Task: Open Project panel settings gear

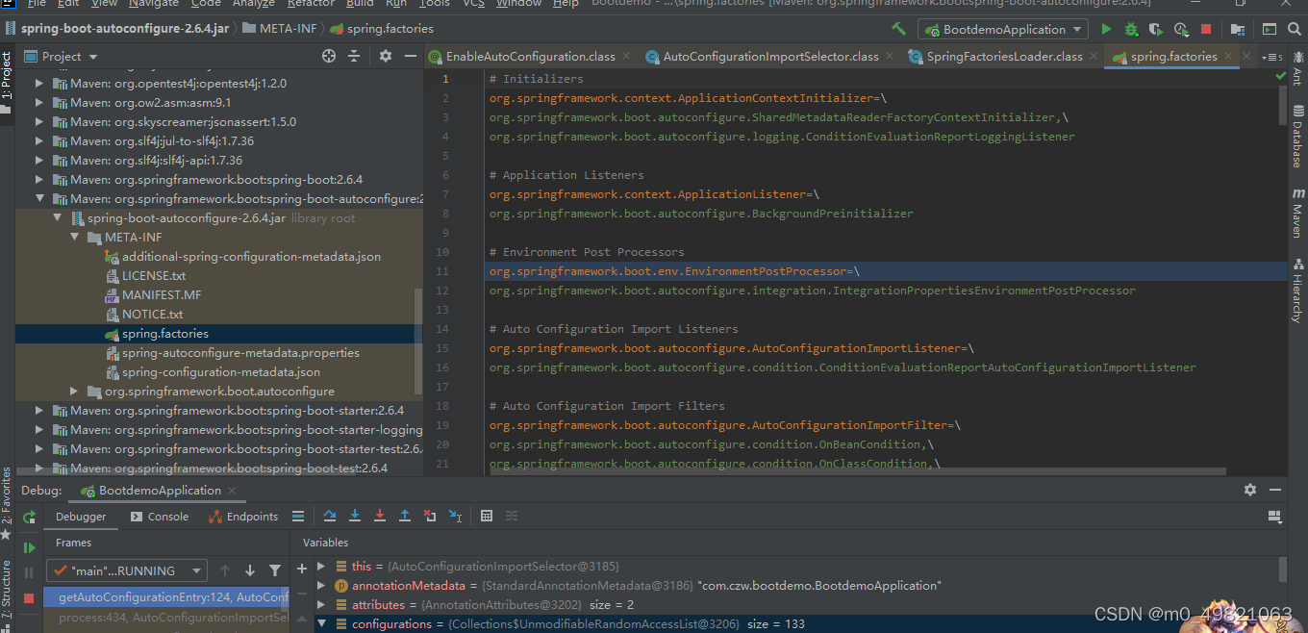Action: [x=386, y=57]
